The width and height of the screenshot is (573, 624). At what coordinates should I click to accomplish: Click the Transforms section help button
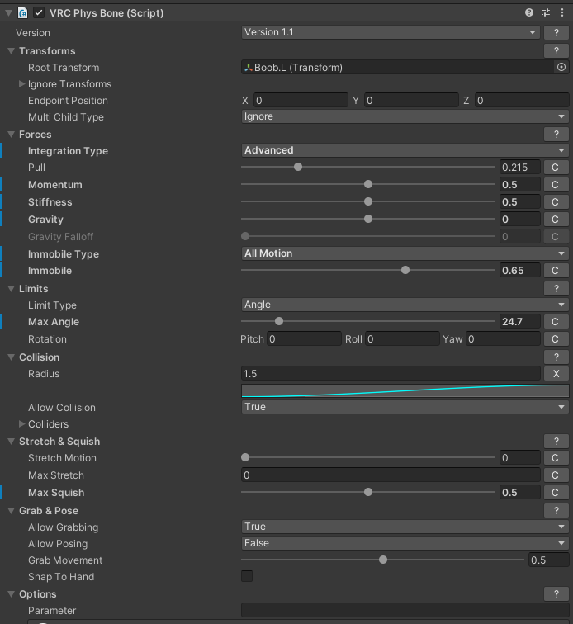pos(556,51)
